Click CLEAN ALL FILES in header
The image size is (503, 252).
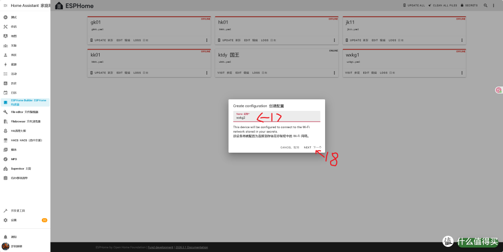[x=442, y=6]
